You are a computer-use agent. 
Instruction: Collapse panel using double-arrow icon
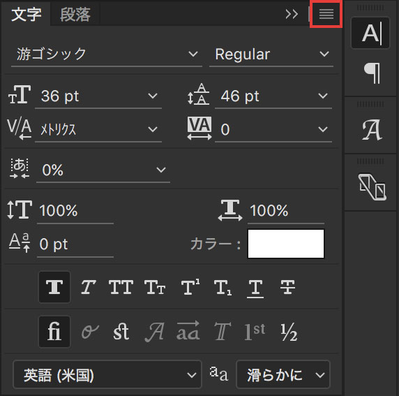[x=292, y=14]
